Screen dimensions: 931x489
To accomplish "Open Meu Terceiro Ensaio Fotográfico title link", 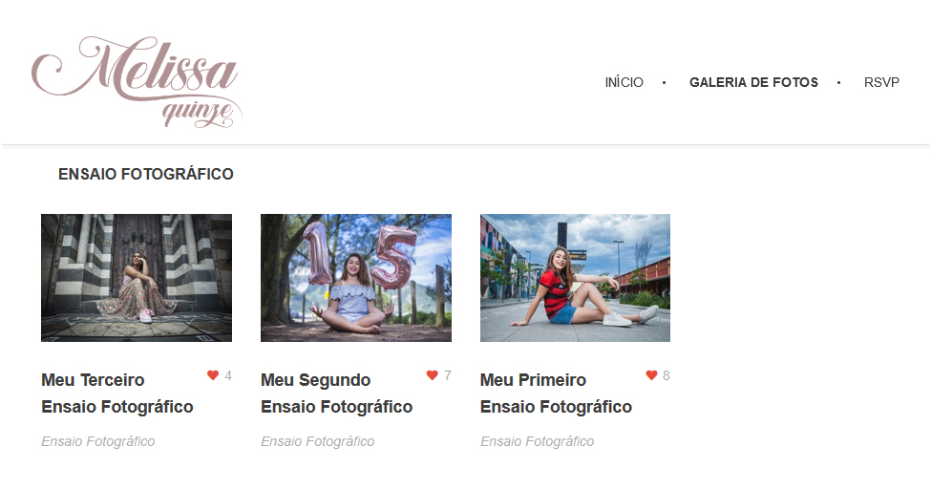I will pos(116,393).
